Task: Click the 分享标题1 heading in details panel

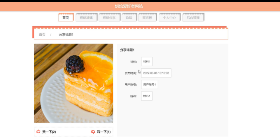Action: point(127,50)
